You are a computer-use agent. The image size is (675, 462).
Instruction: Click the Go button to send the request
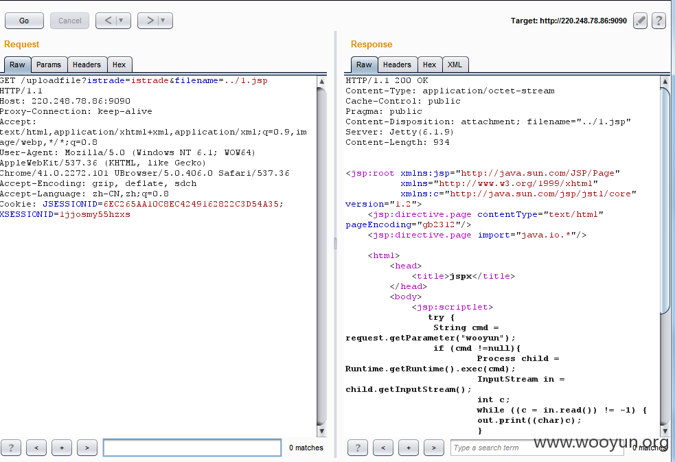(24, 21)
